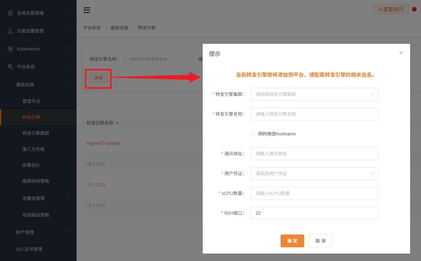Focus the 转发引擎名称 field in the dialog
The width and height of the screenshot is (421, 261).
click(314, 114)
